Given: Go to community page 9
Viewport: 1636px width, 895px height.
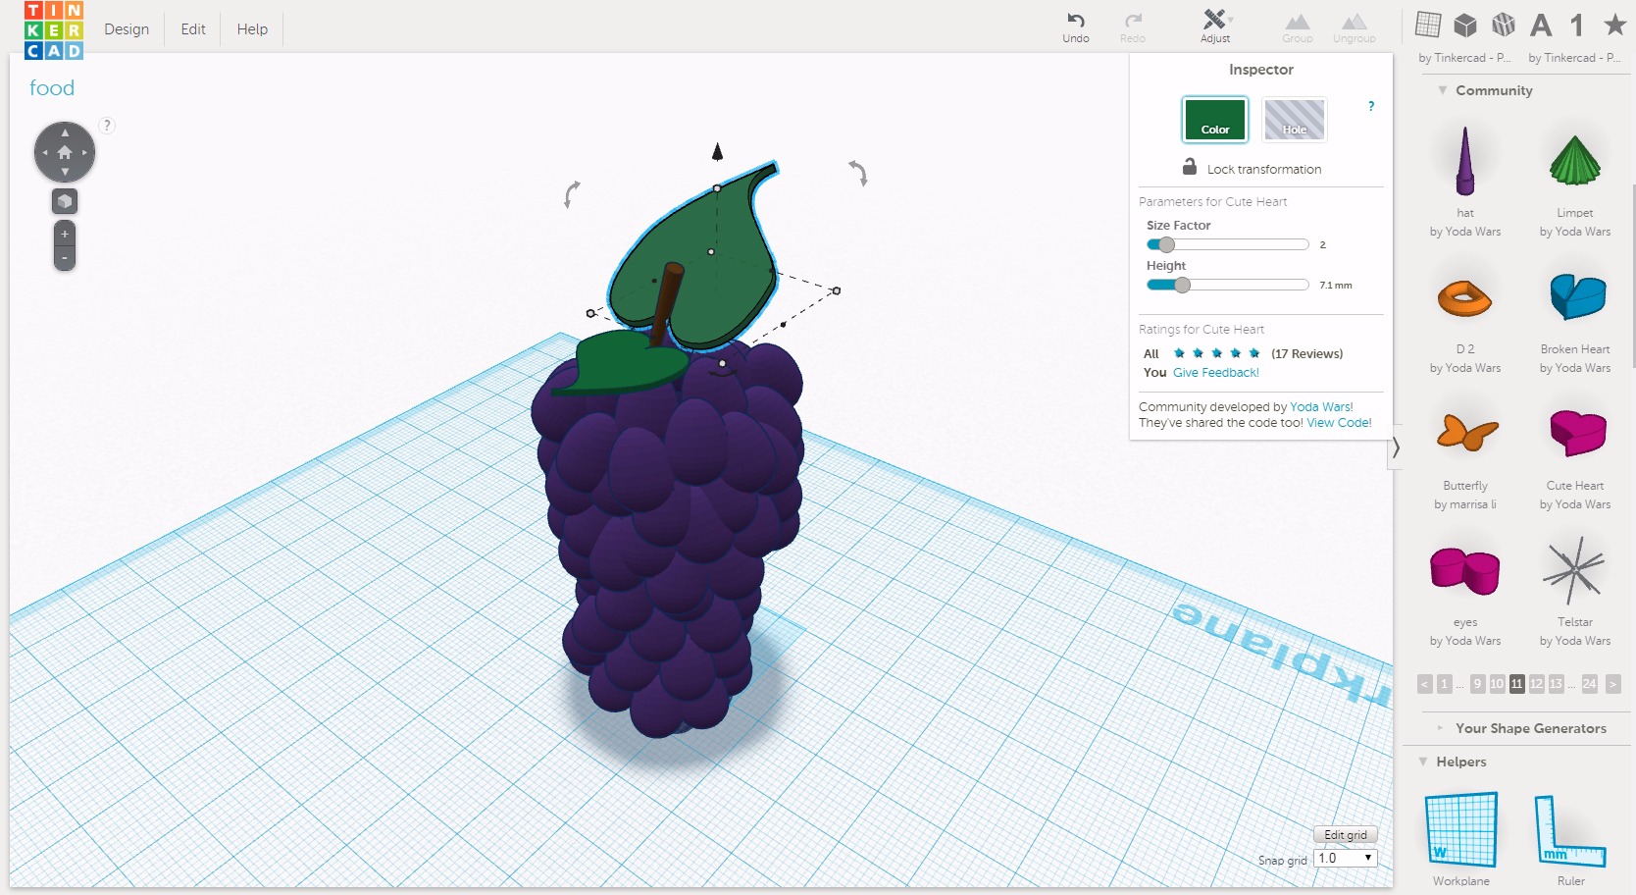Looking at the screenshot, I should [x=1478, y=684].
